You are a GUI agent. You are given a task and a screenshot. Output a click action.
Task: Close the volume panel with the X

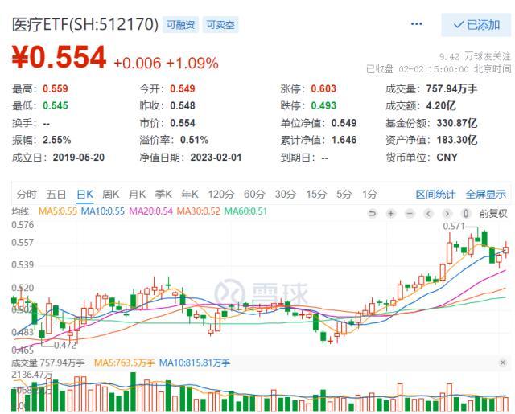click(x=502, y=363)
